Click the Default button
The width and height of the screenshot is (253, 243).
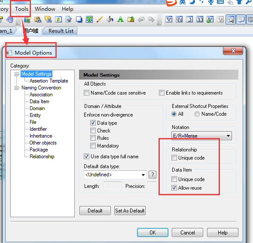click(95, 210)
